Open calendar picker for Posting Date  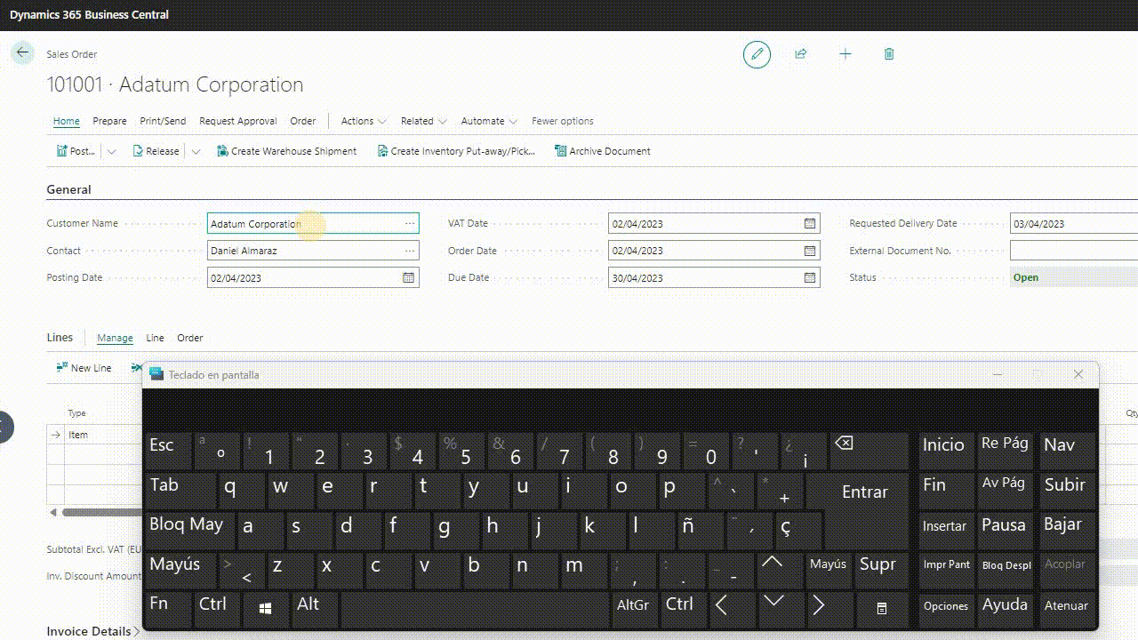[x=408, y=278]
